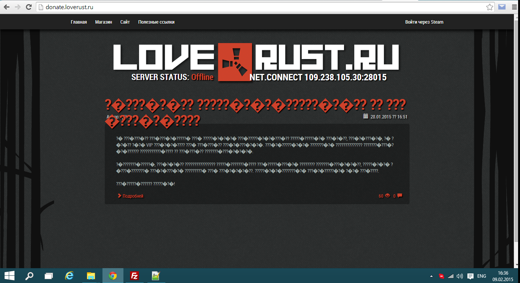Open the Главная menu item
This screenshot has width=520, height=283.
(x=79, y=22)
